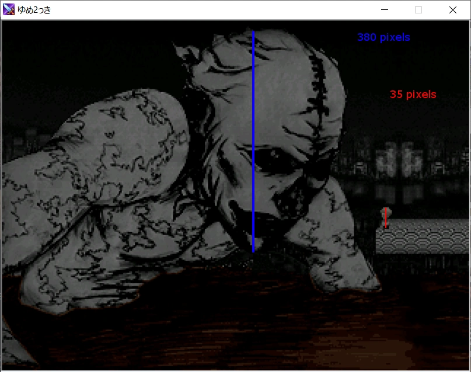Click the game's sword icon in the title bar
471x372 pixels.
coord(8,9)
